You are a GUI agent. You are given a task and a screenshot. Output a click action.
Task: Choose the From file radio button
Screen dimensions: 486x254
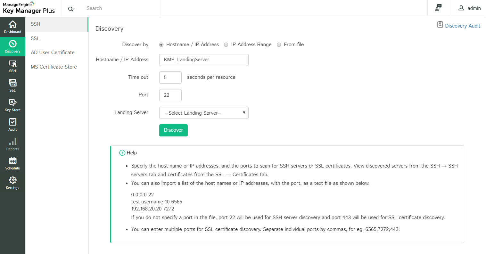[x=279, y=45]
